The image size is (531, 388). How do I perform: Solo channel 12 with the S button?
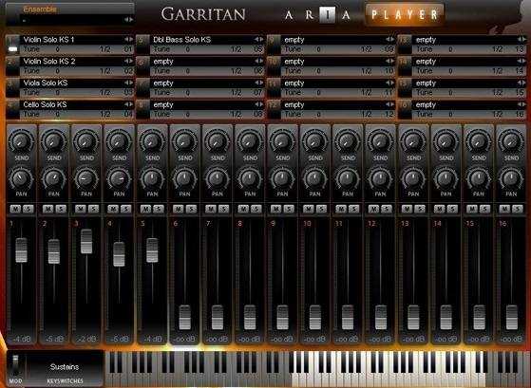387,209
